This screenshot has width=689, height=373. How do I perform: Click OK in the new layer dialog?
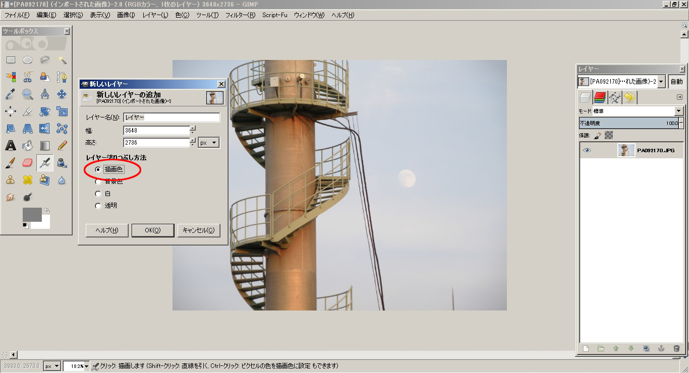[153, 230]
